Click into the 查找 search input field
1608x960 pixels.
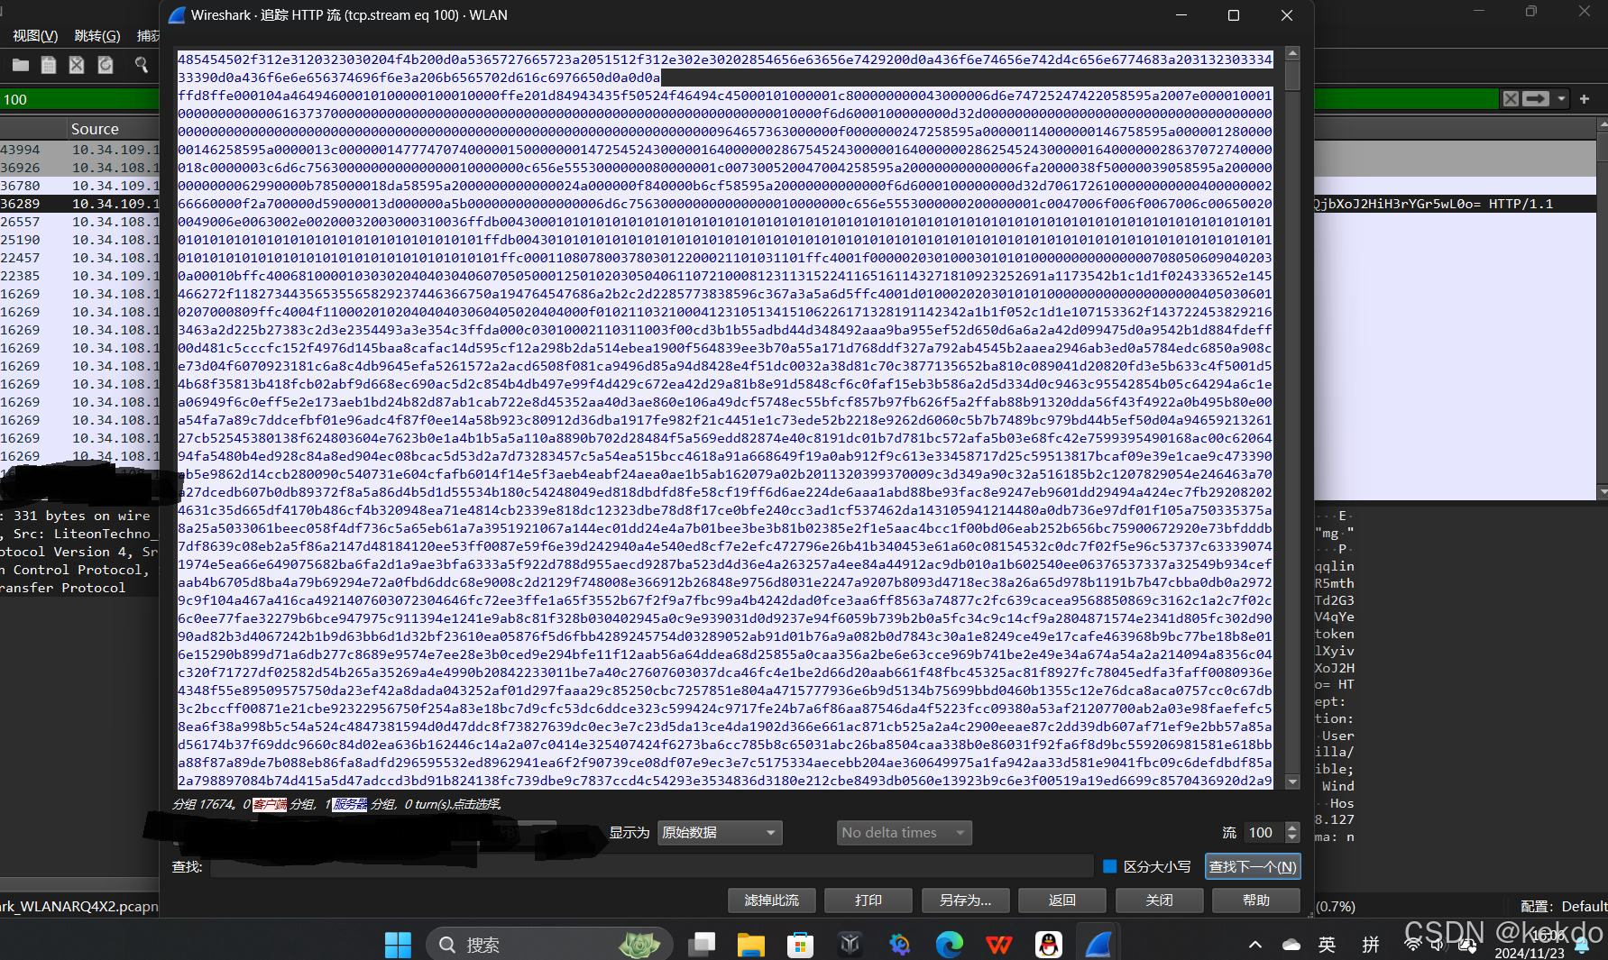651,866
